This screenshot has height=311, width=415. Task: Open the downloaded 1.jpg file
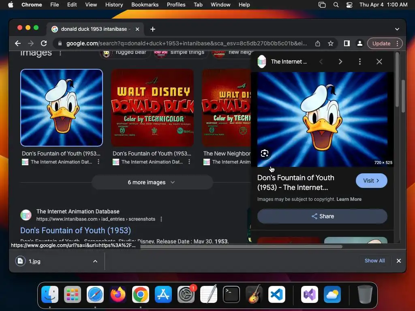(34, 261)
